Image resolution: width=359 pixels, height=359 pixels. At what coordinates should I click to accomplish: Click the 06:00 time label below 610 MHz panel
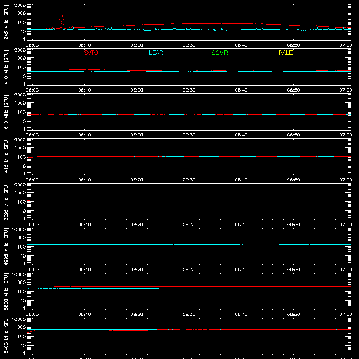[32, 135]
